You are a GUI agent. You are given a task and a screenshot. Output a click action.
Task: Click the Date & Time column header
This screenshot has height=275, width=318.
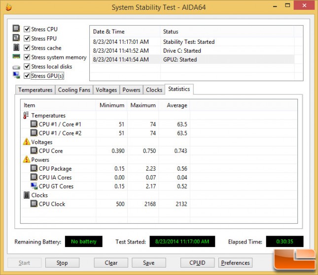point(125,31)
